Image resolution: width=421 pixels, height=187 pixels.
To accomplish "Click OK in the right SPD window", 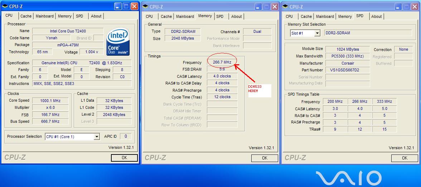I will click(x=405, y=158).
